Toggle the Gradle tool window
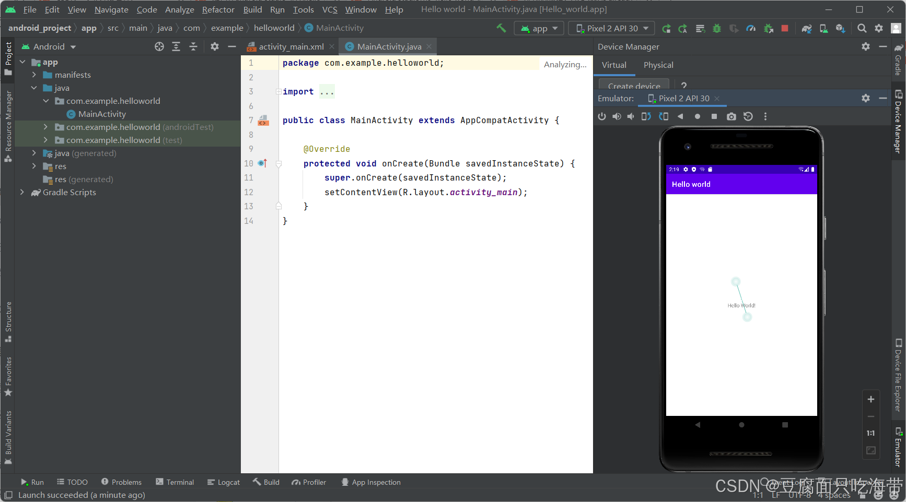This screenshot has width=906, height=502. point(898,59)
